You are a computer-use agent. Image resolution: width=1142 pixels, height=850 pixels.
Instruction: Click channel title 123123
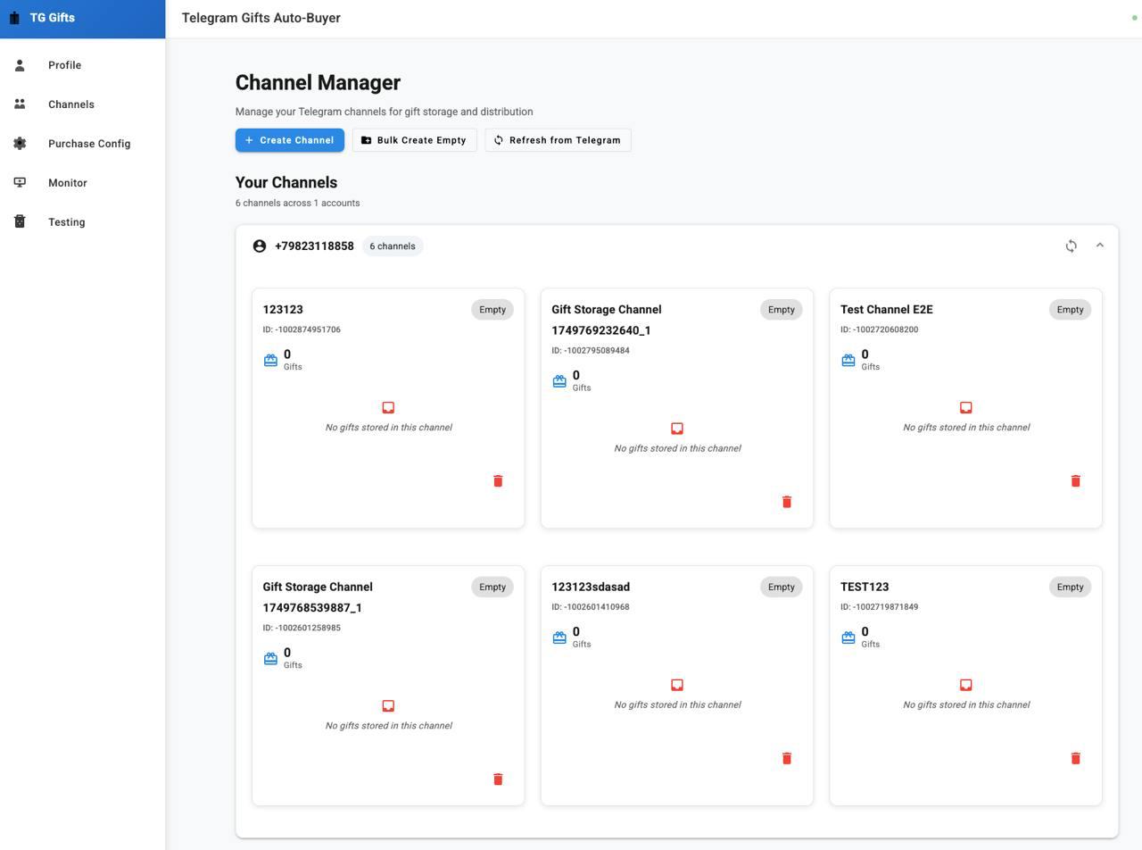[x=283, y=310]
